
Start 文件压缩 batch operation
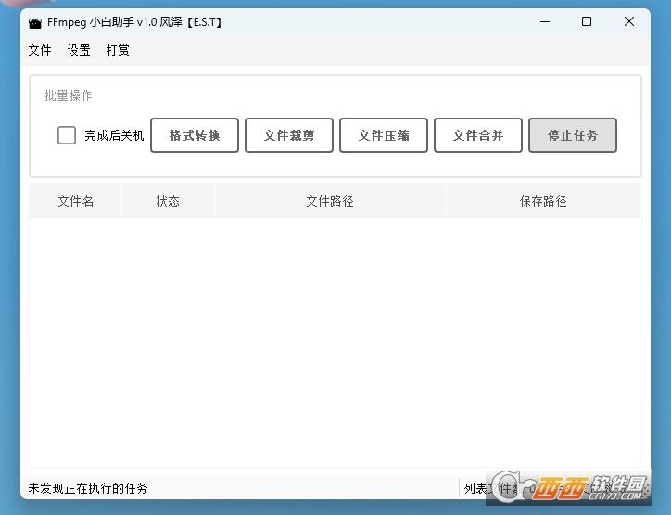coord(384,135)
